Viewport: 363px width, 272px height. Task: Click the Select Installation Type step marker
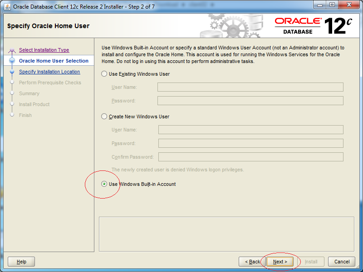[x=12, y=50]
